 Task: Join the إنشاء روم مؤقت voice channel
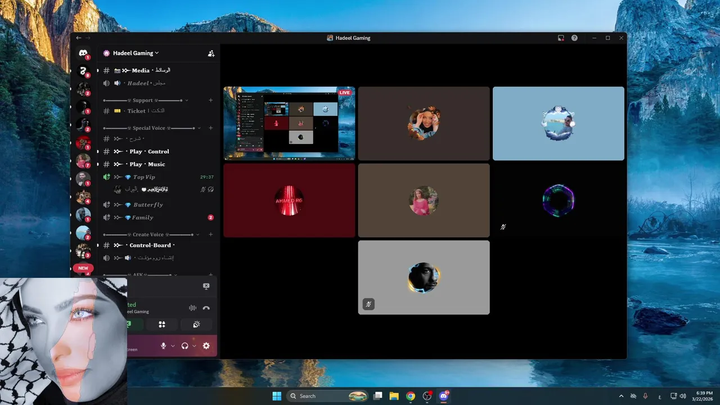click(x=158, y=258)
